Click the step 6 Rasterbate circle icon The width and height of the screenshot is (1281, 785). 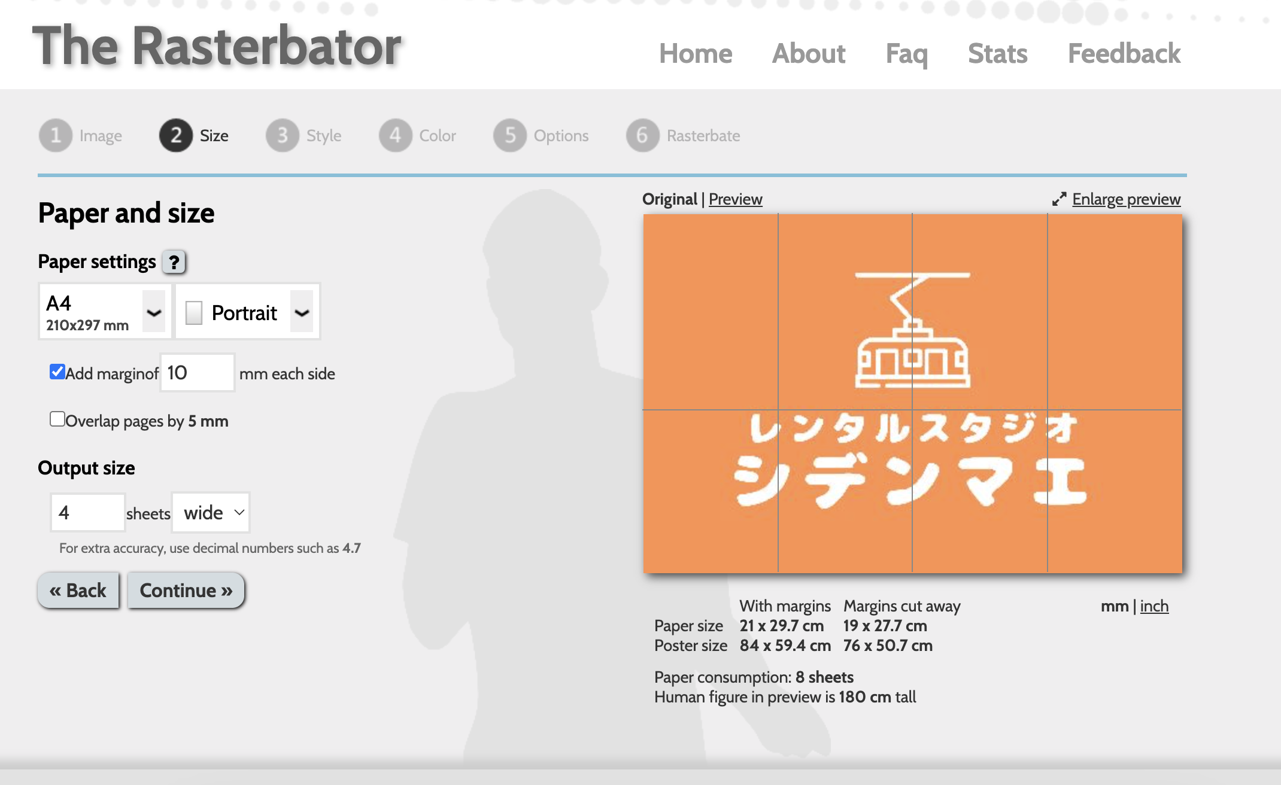coord(642,135)
